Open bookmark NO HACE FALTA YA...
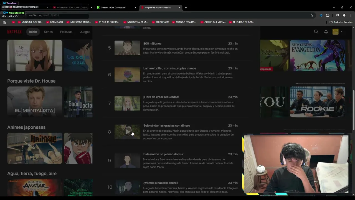 pyautogui.click(x=135, y=22)
